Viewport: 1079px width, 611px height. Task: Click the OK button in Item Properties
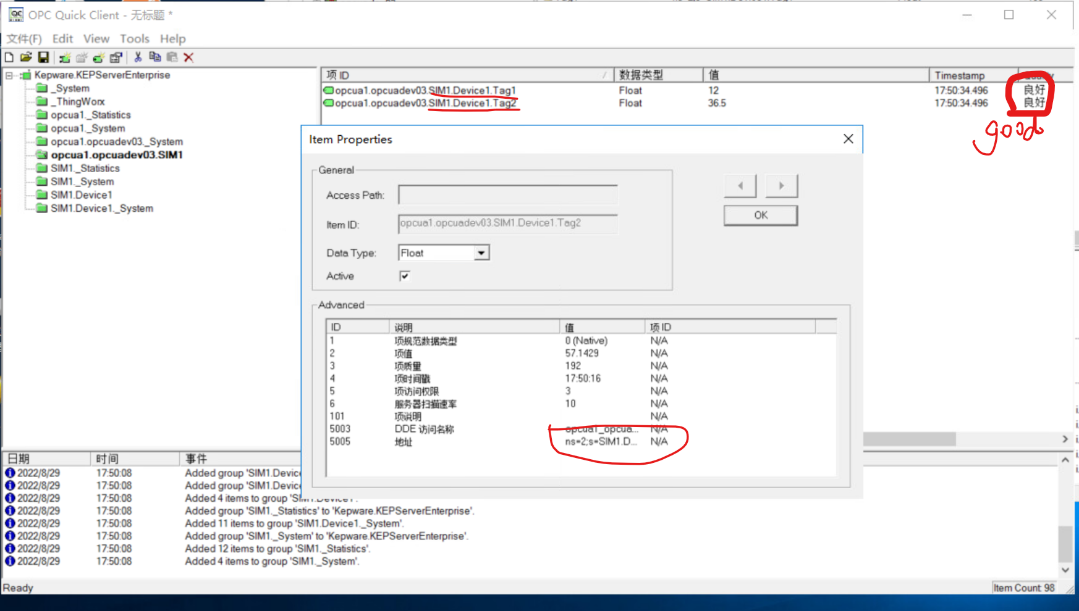click(760, 215)
